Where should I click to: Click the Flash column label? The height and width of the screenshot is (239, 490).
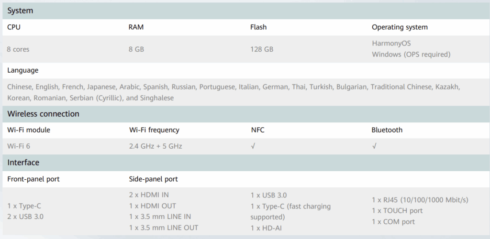(x=258, y=27)
